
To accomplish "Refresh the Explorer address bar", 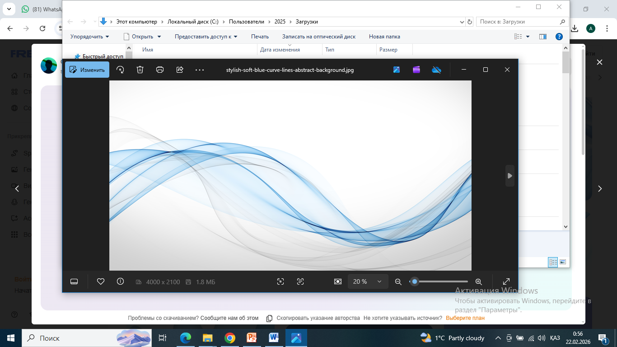I will tap(470, 22).
